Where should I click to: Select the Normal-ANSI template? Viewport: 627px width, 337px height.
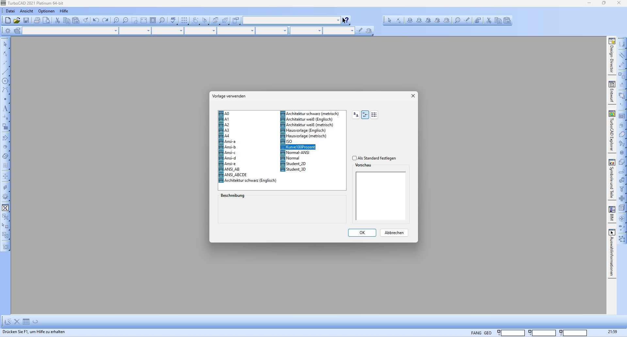(295, 153)
